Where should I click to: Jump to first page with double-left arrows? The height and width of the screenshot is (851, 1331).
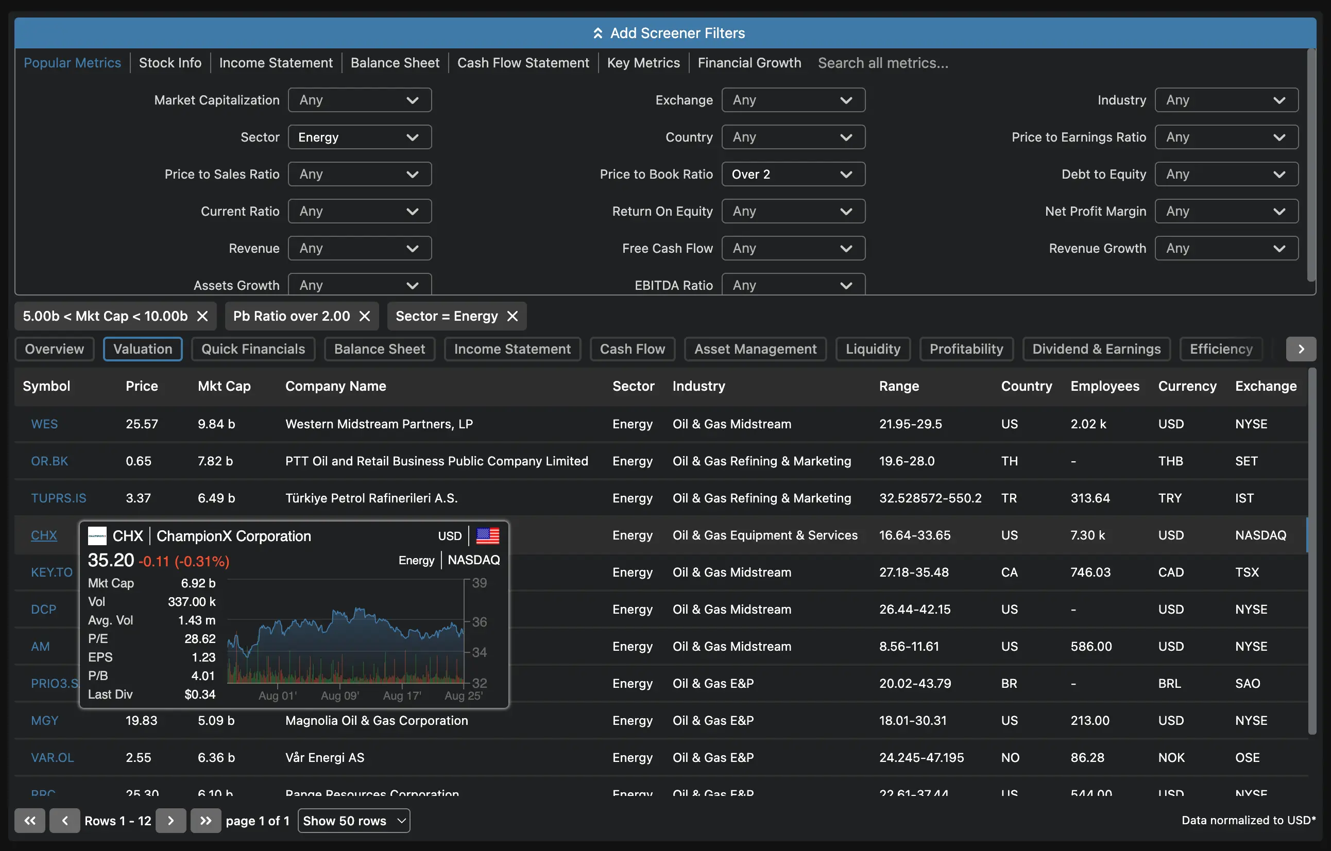point(30,820)
